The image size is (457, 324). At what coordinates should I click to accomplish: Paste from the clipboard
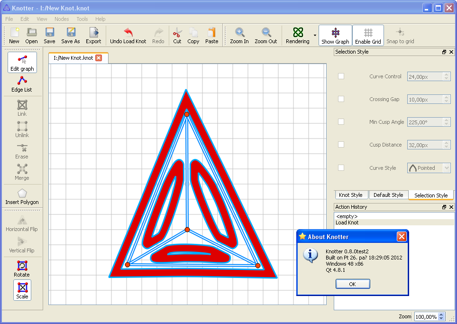[x=211, y=36]
